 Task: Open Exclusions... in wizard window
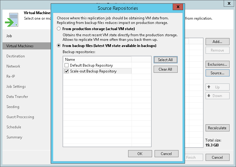pos(218,64)
